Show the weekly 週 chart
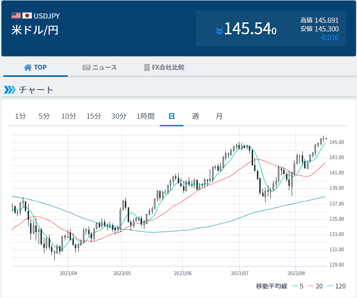 [x=195, y=116]
